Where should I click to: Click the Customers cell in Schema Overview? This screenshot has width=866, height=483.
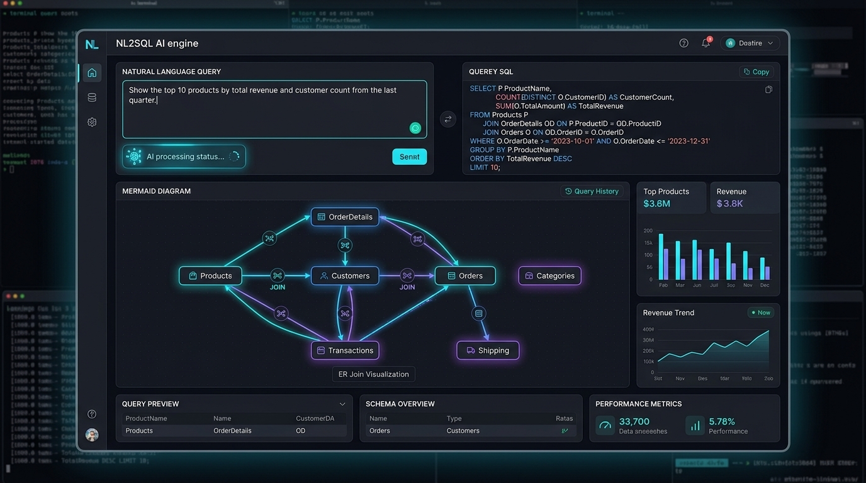click(x=463, y=431)
